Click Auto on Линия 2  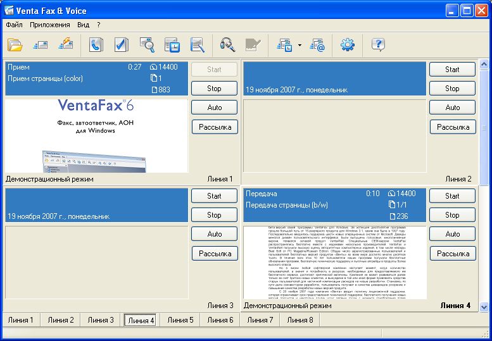click(x=452, y=108)
